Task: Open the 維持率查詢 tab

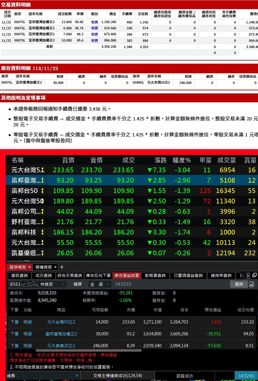Action: (x=221, y=276)
